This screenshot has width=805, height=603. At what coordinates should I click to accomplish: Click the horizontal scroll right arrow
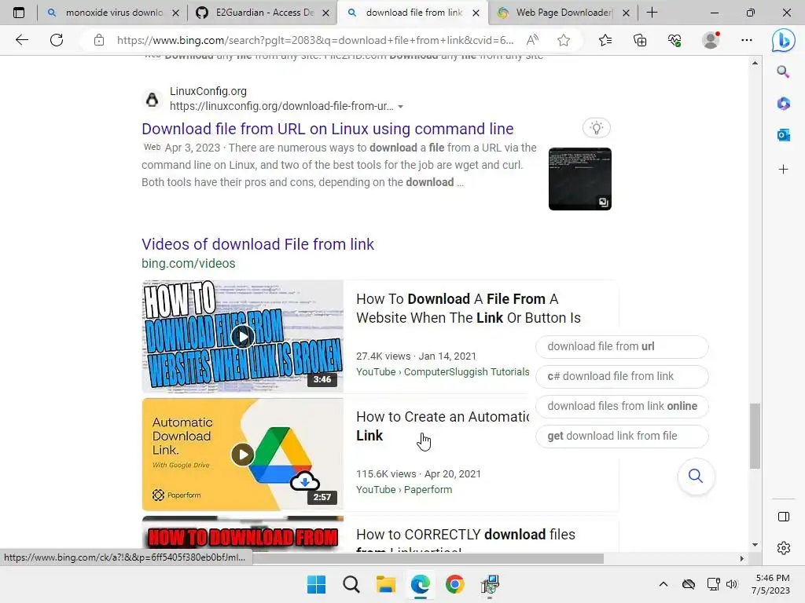click(741, 558)
